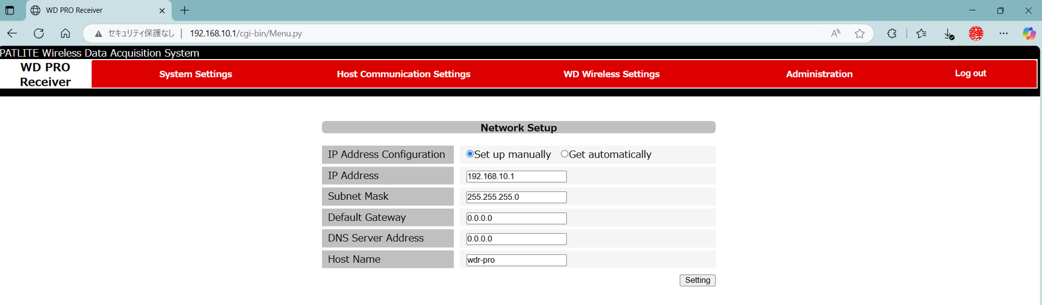The image size is (1042, 305).
Task: Open System Settings menu
Action: [x=196, y=74]
